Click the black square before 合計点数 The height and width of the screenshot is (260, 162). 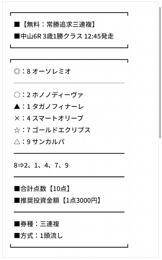pyautogui.click(x=17, y=189)
